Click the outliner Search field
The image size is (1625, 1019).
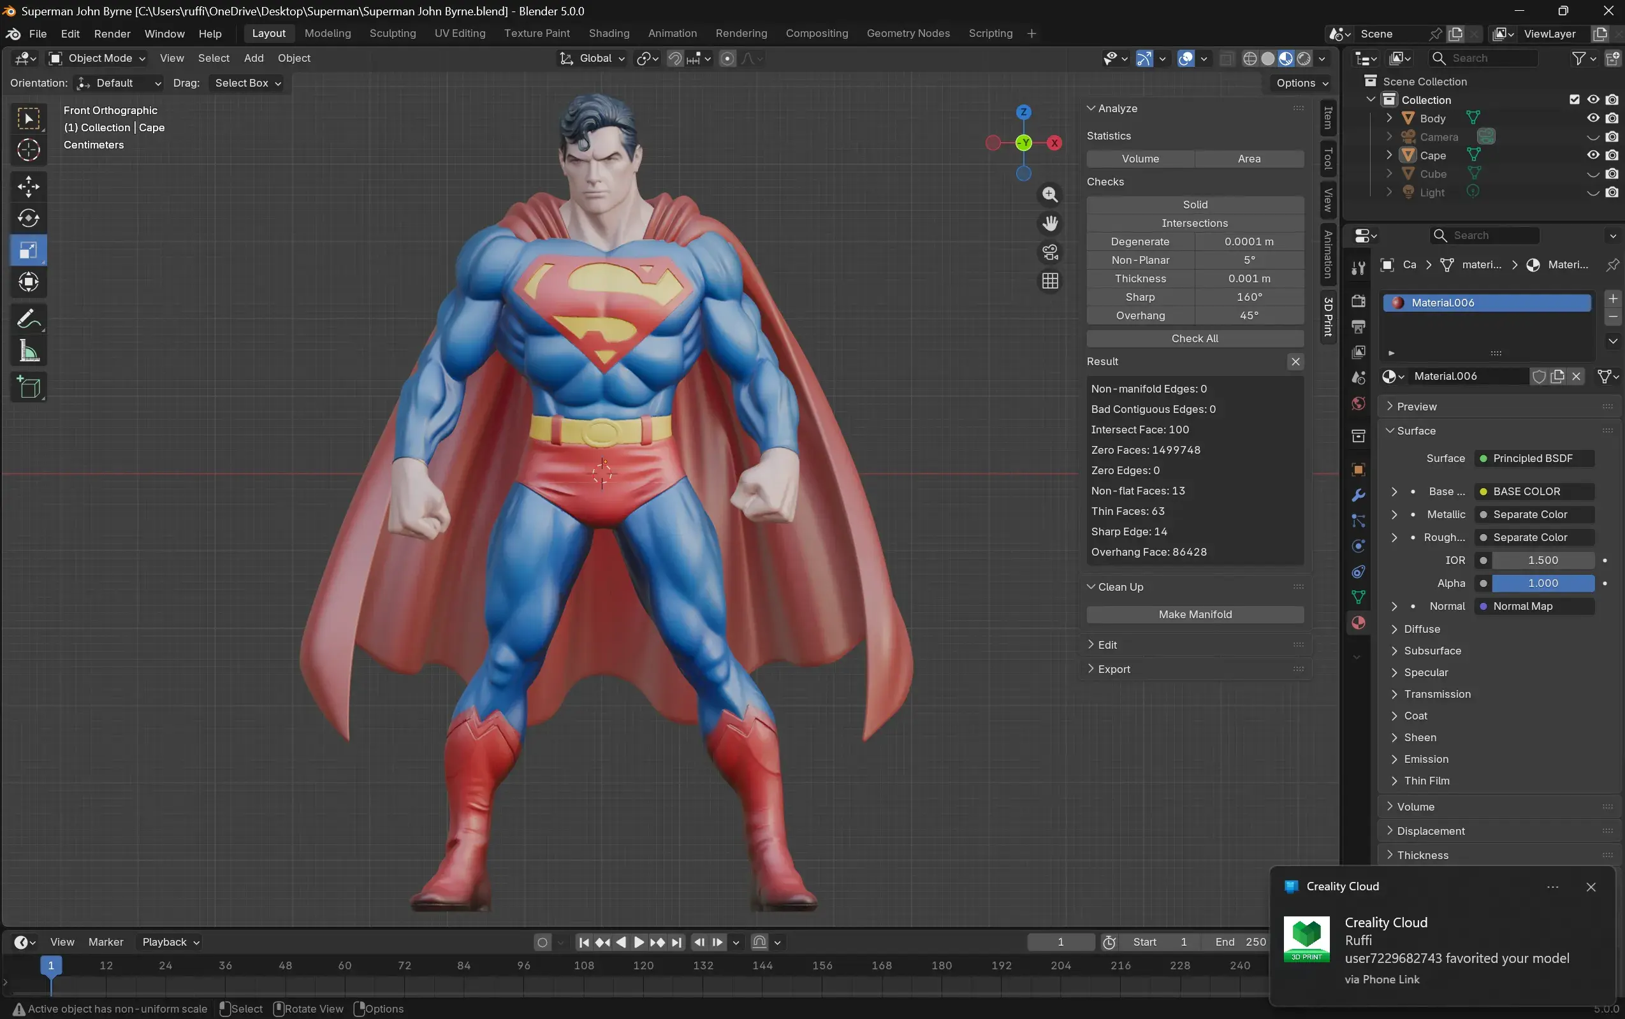coord(1483,59)
